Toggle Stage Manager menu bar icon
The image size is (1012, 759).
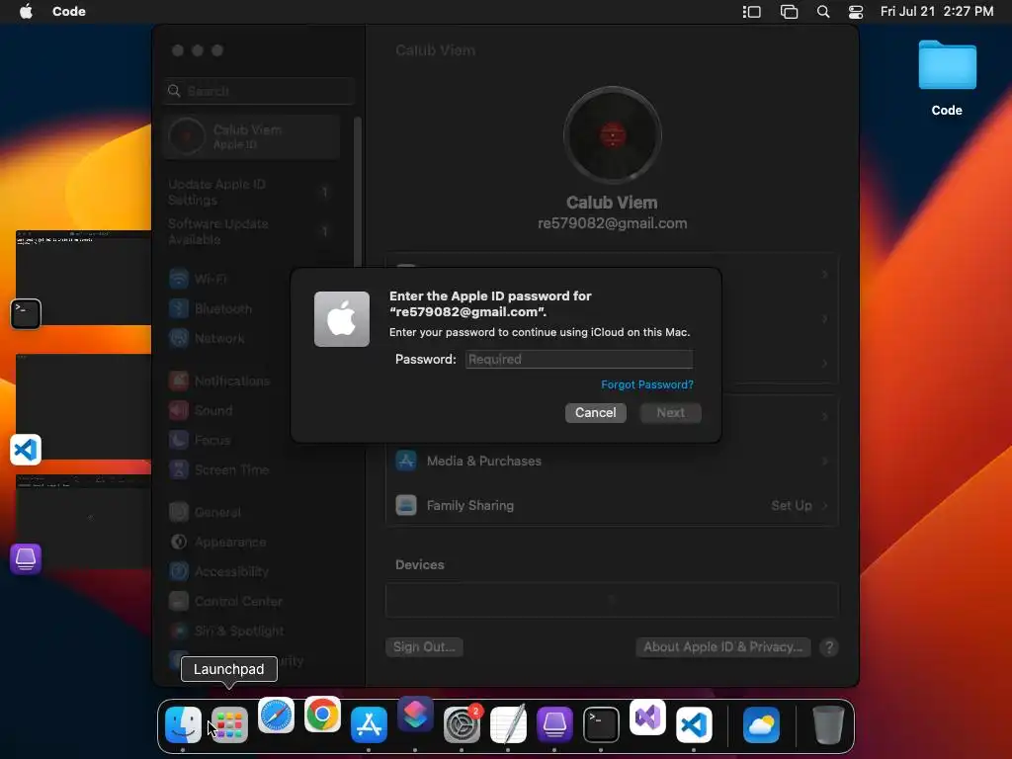[x=789, y=12]
